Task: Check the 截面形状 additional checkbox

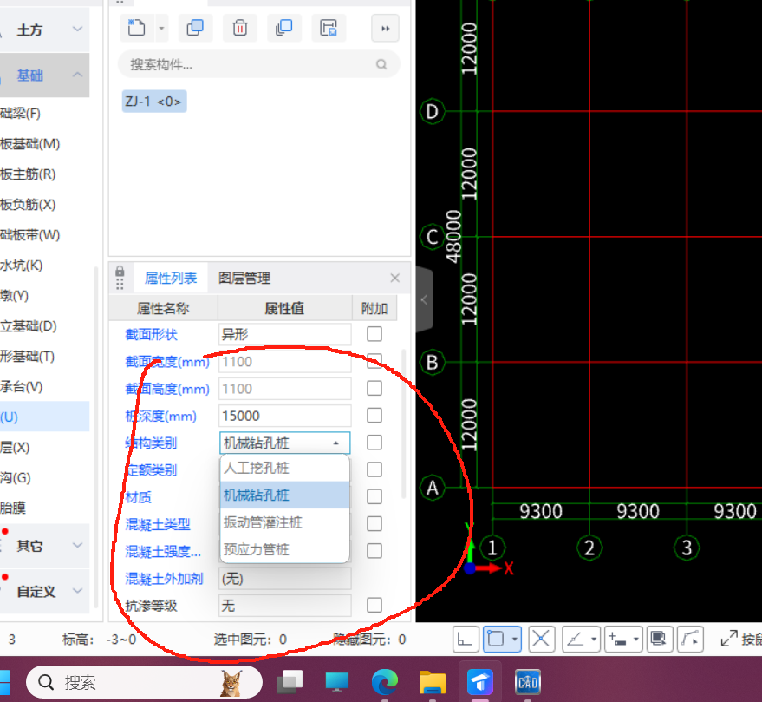Action: [374, 334]
